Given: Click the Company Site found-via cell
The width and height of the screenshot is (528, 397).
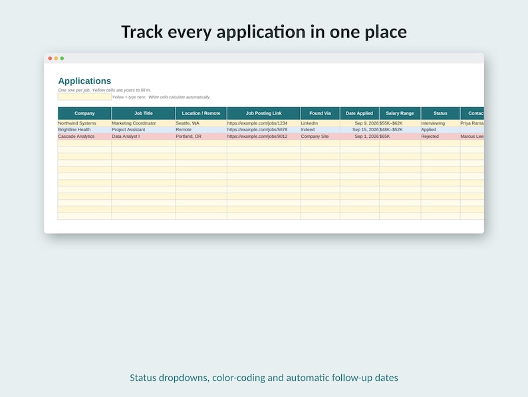Looking at the screenshot, I should tap(321, 137).
